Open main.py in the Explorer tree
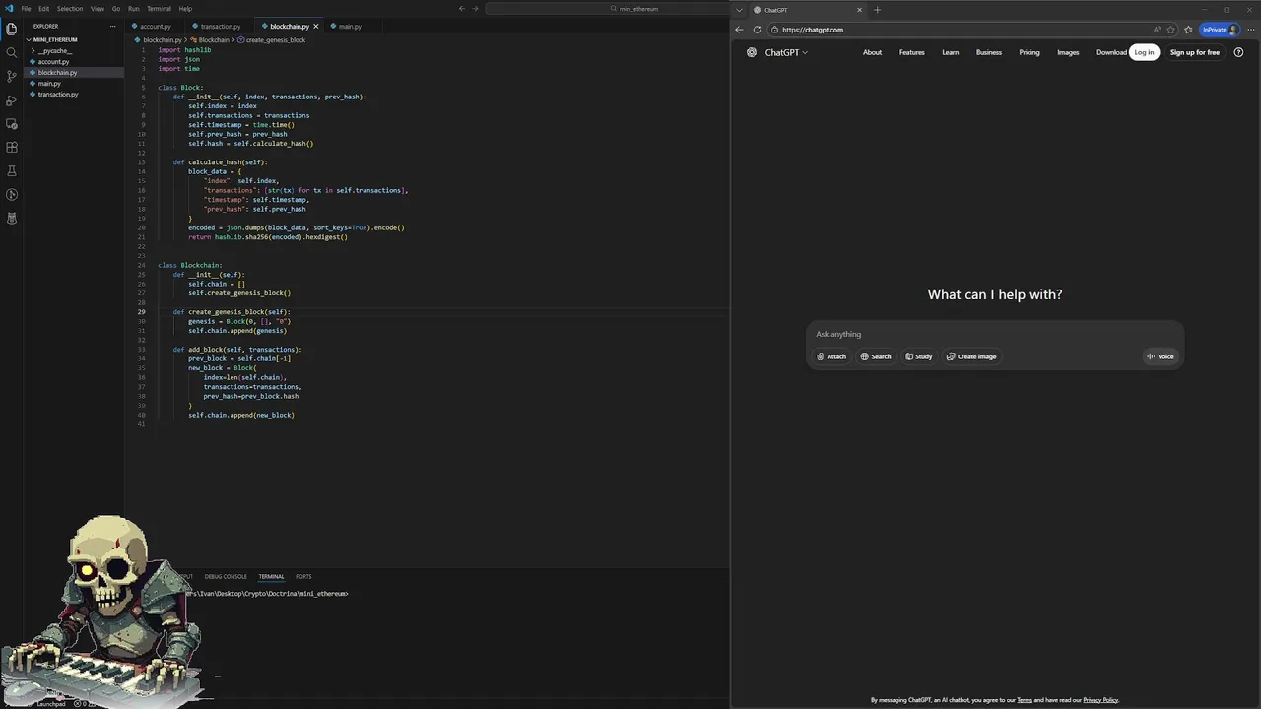 (x=49, y=84)
